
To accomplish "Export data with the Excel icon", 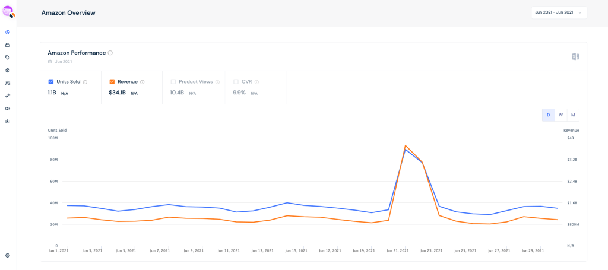I will click(575, 57).
